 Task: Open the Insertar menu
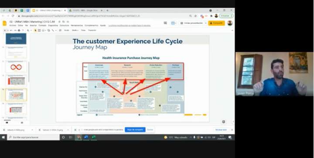tap(33, 25)
